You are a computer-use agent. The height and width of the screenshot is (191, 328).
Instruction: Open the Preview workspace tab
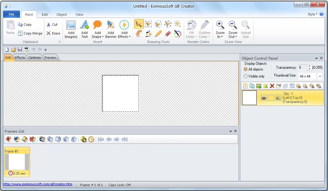click(x=50, y=58)
